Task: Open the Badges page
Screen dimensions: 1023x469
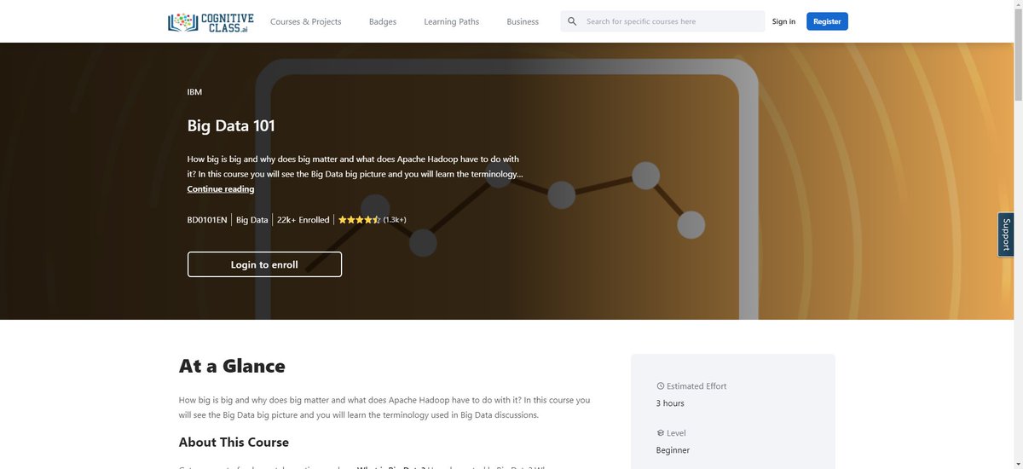Action: [x=383, y=21]
